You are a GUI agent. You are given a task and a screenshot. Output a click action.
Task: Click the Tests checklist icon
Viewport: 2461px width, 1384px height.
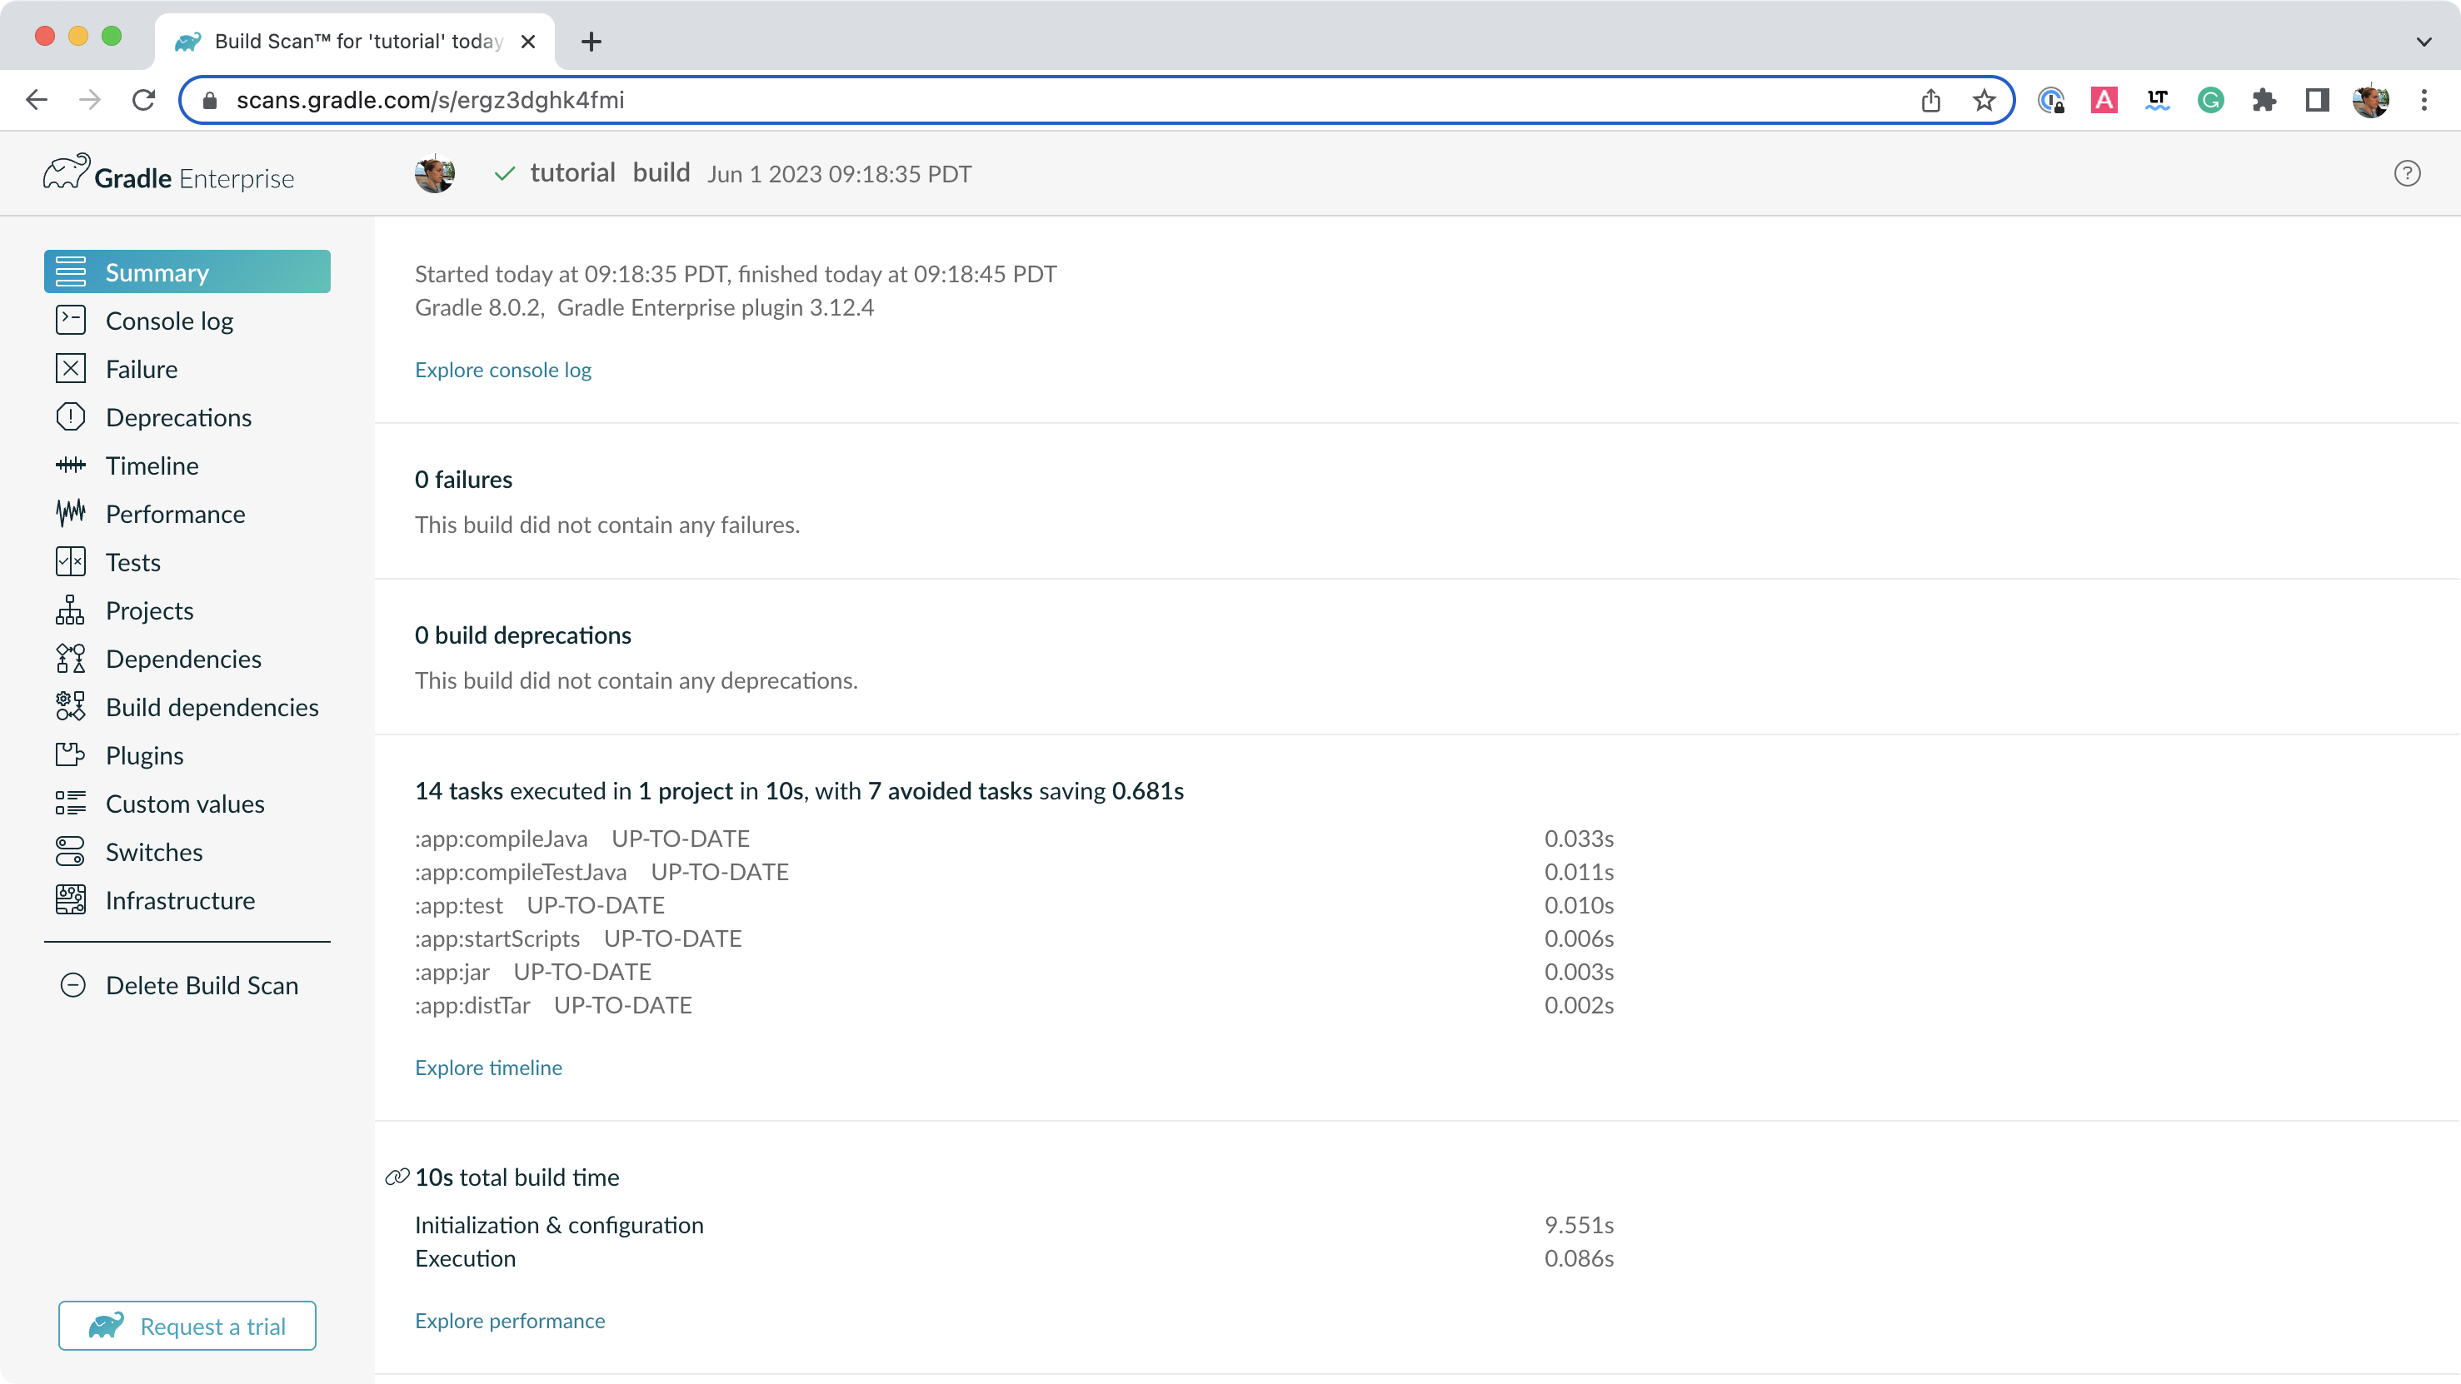71,561
